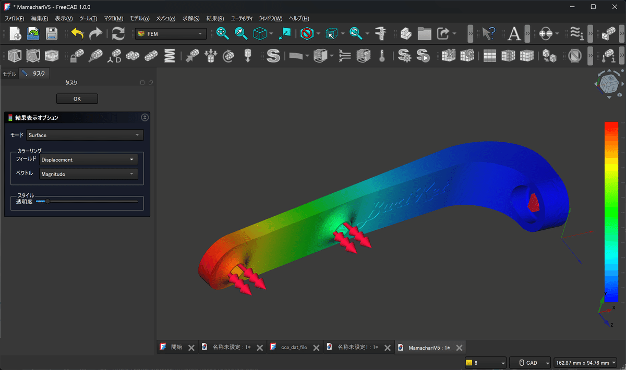Refresh the document with the recompute icon
The height and width of the screenshot is (370, 626).
118,34
